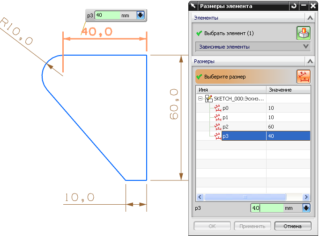Click the OK button
320x236 pixels.
(212, 226)
